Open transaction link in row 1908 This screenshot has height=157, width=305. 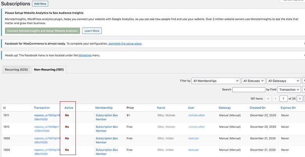(x=47, y=152)
